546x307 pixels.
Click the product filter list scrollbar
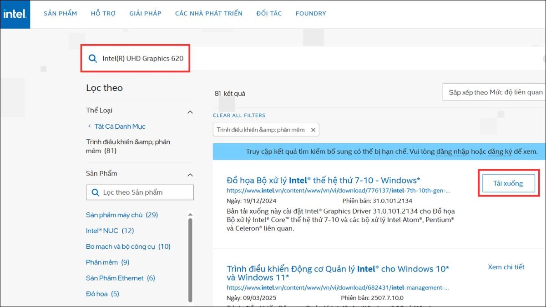tap(190, 259)
